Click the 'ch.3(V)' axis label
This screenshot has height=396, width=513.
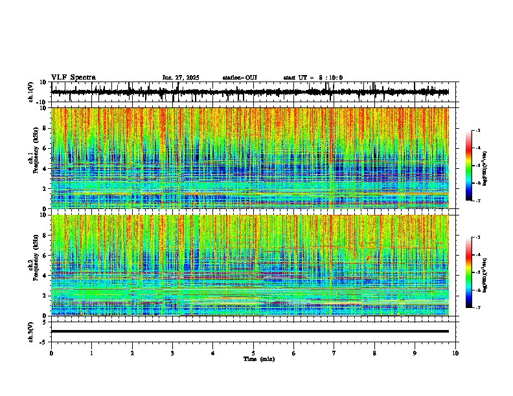pyautogui.click(x=31, y=332)
